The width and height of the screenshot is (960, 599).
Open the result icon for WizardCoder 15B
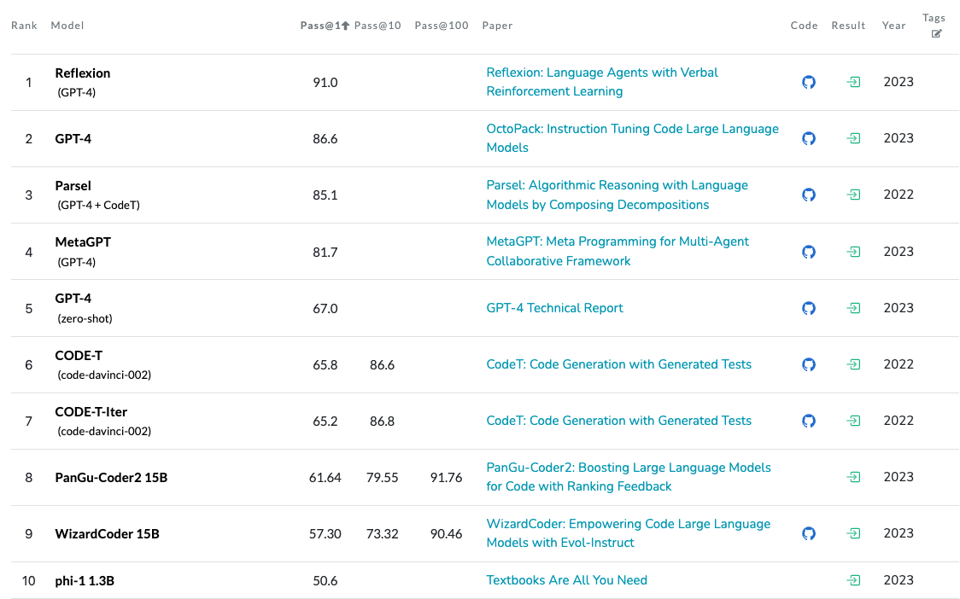point(853,533)
